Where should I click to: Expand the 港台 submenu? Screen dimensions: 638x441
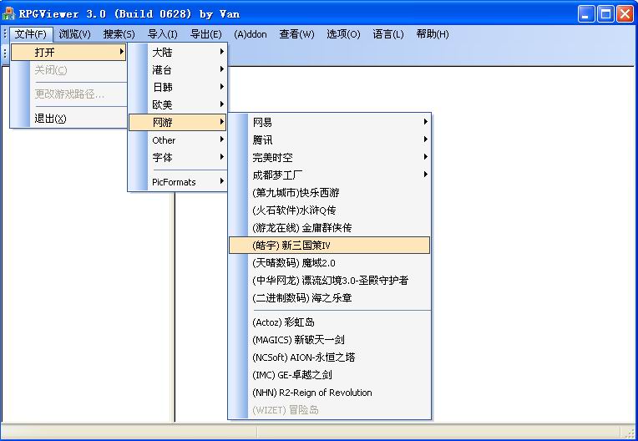click(177, 69)
